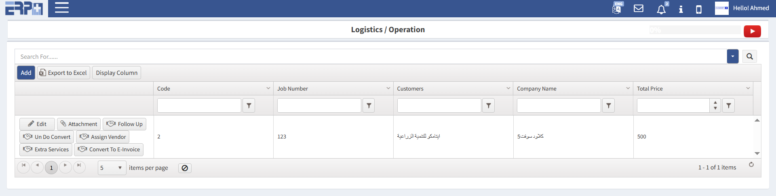Click the Add button

click(26, 73)
